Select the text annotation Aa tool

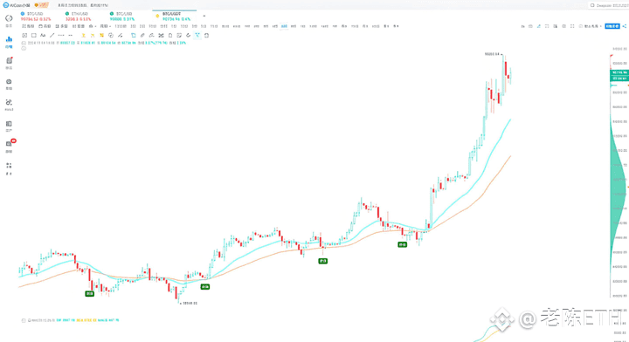pyautogui.click(x=43, y=35)
